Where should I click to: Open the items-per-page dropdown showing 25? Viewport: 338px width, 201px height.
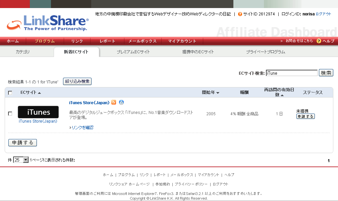pos(21,160)
